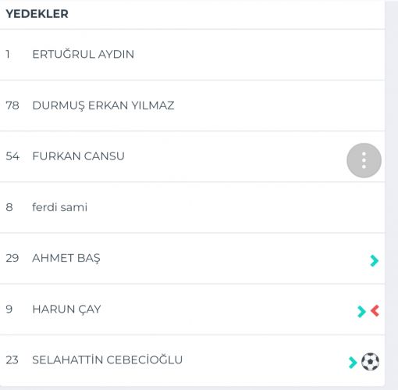Click green sub-in arrow for Selahattin Cebecioğlu
This screenshot has height=390, width=398.
click(x=353, y=362)
